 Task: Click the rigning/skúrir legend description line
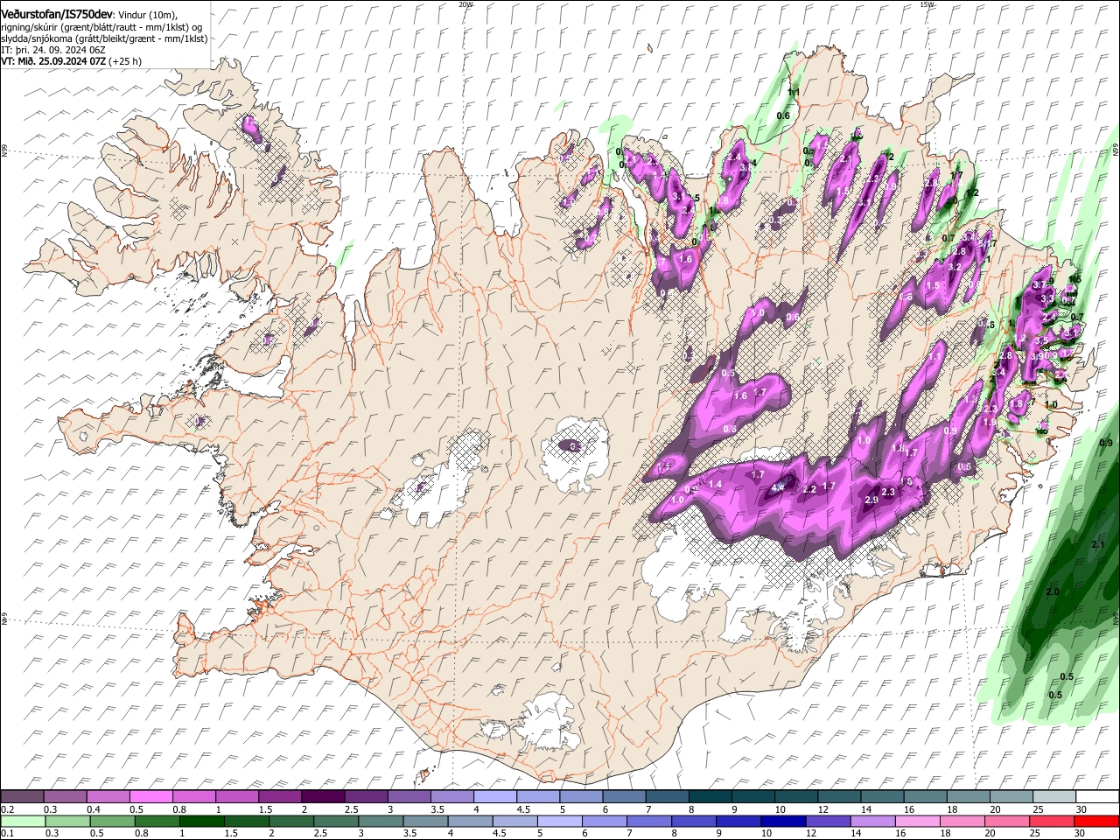101,27
